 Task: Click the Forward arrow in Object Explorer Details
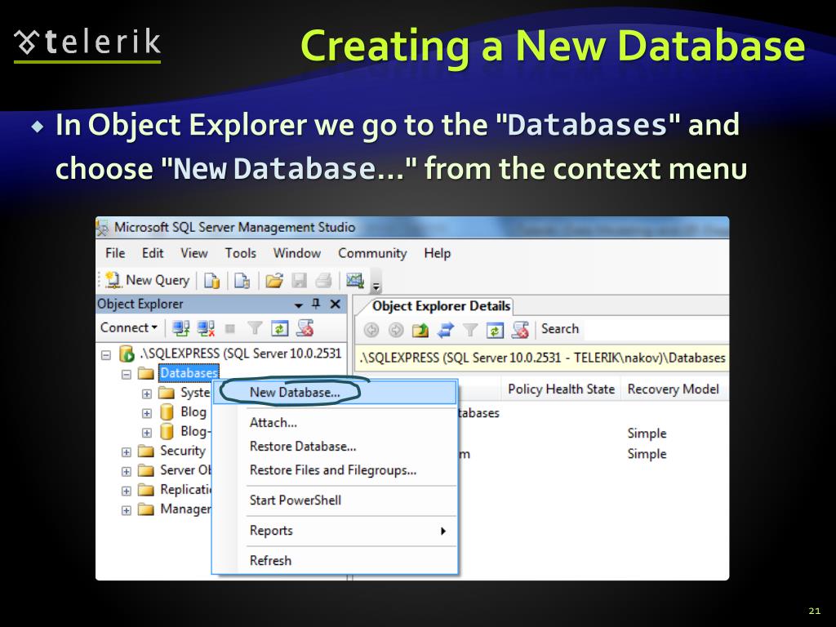tap(396, 331)
